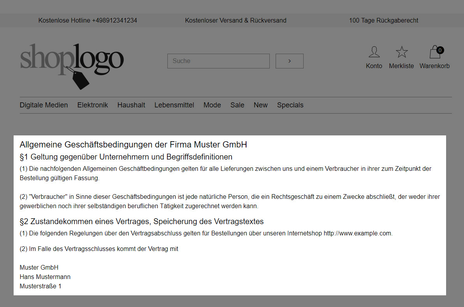Browse the Mode category
Viewport: 464px width, 307px height.
(x=212, y=105)
